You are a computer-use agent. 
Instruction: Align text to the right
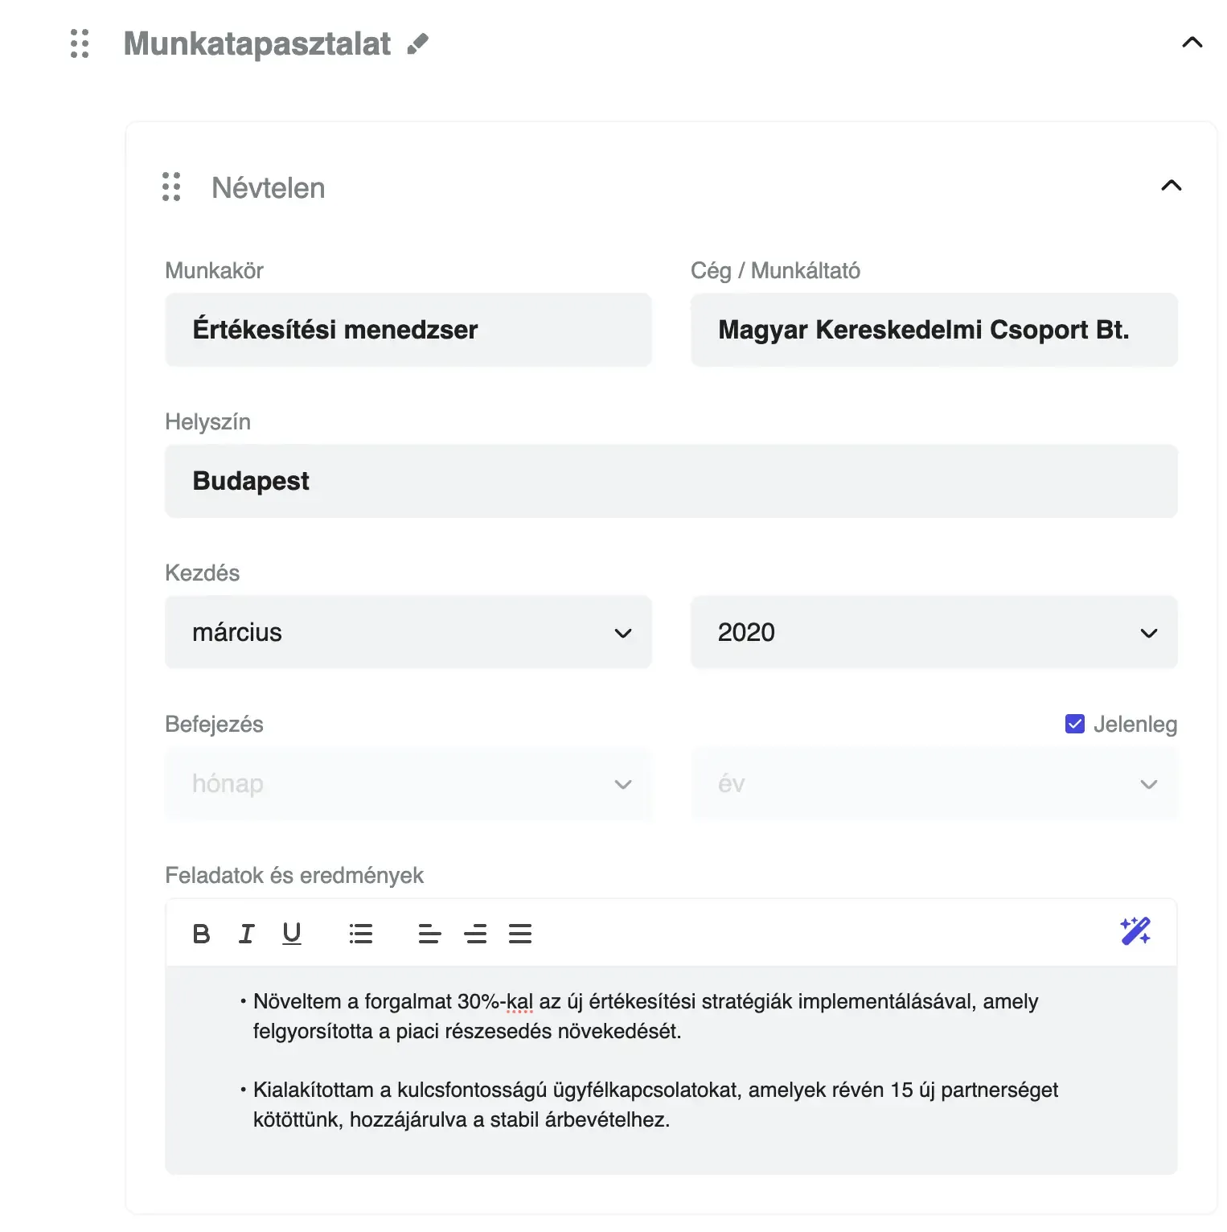point(520,933)
